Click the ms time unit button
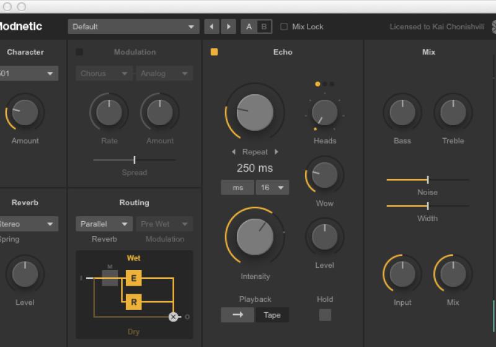The image size is (496, 347). (x=237, y=188)
